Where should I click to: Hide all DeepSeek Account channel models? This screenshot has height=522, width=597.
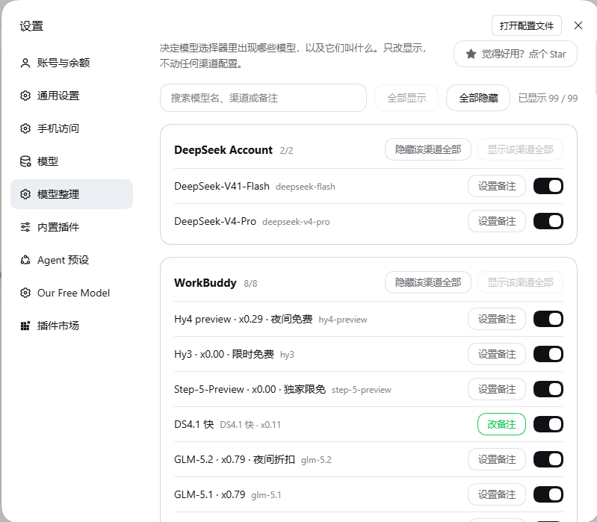(428, 149)
